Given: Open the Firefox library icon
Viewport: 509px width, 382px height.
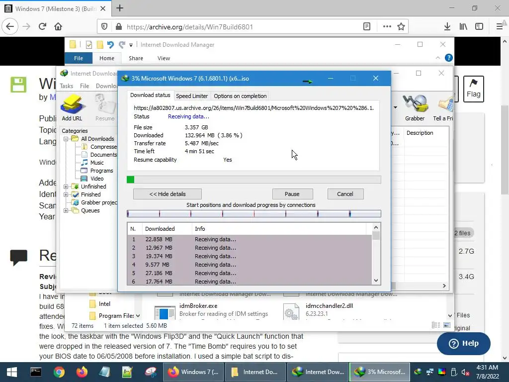Looking at the screenshot, I should pos(463,27).
